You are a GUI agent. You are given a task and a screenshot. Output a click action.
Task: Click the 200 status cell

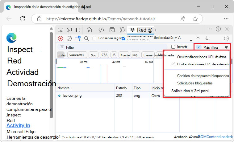click(x=119, y=95)
